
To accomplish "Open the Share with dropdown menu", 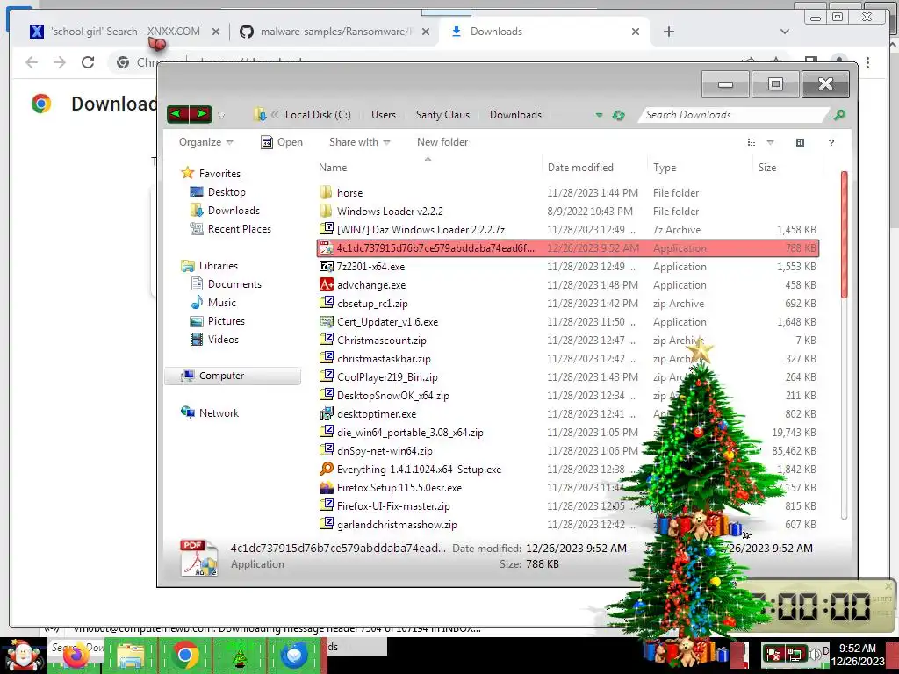I will (359, 142).
